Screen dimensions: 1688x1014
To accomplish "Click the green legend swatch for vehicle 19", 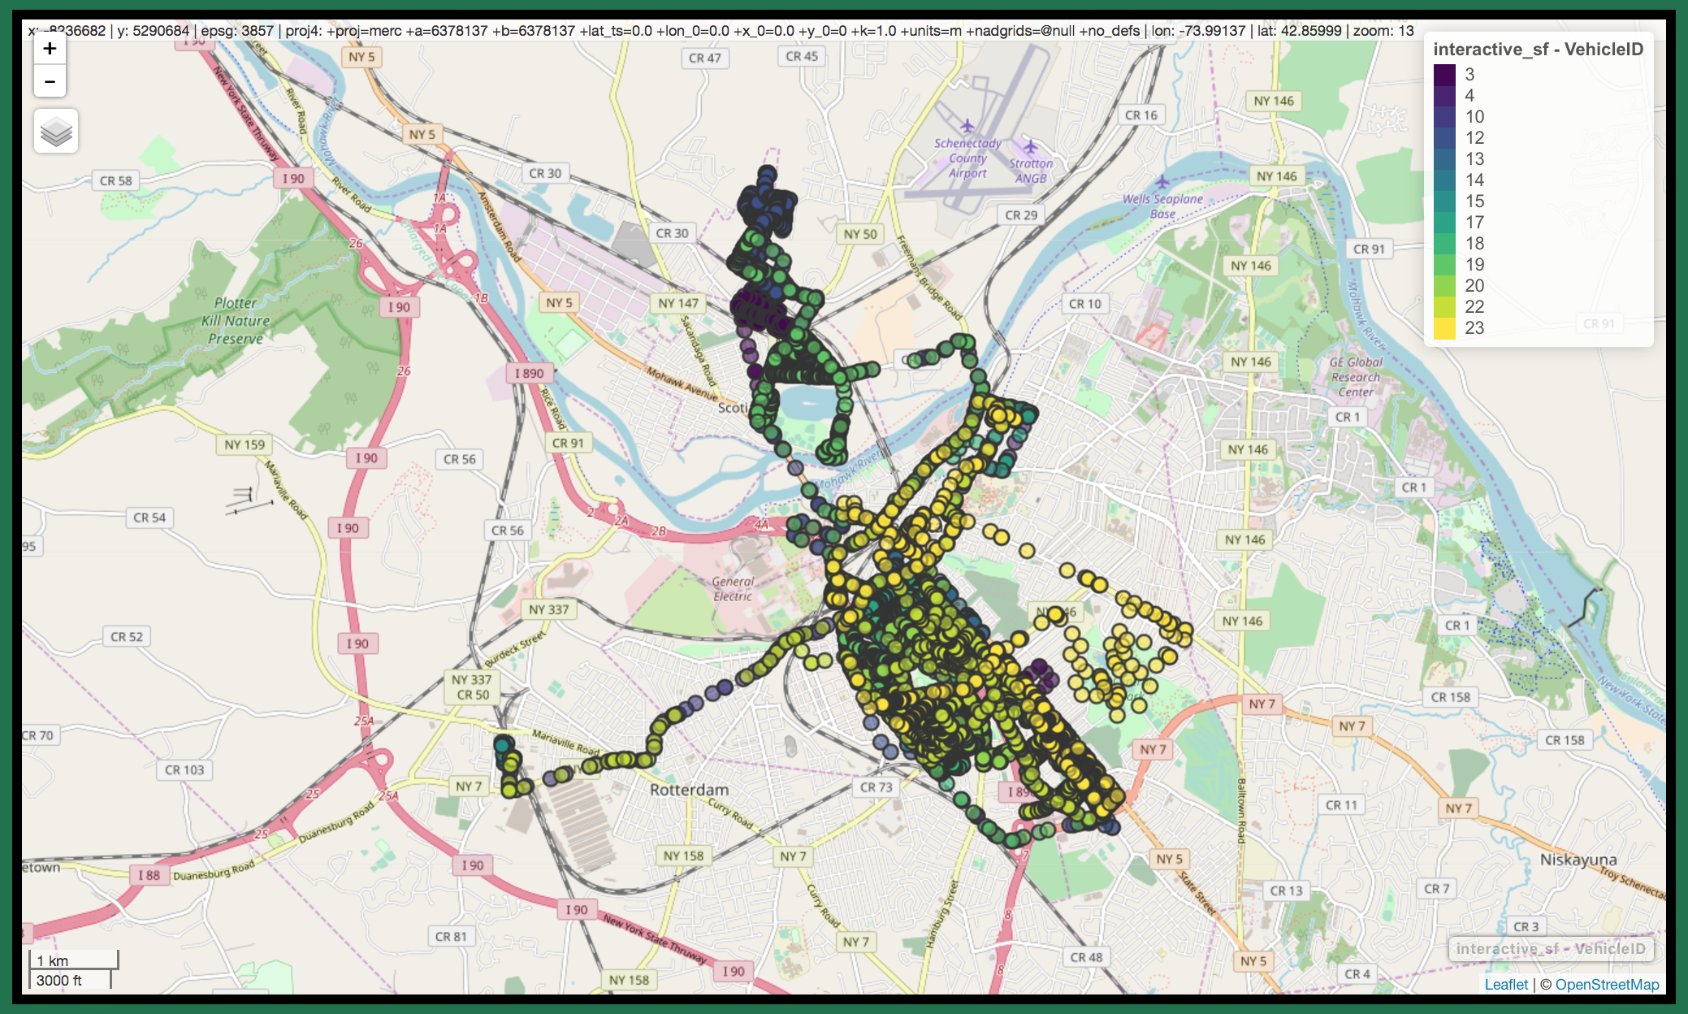I will pyautogui.click(x=1444, y=265).
